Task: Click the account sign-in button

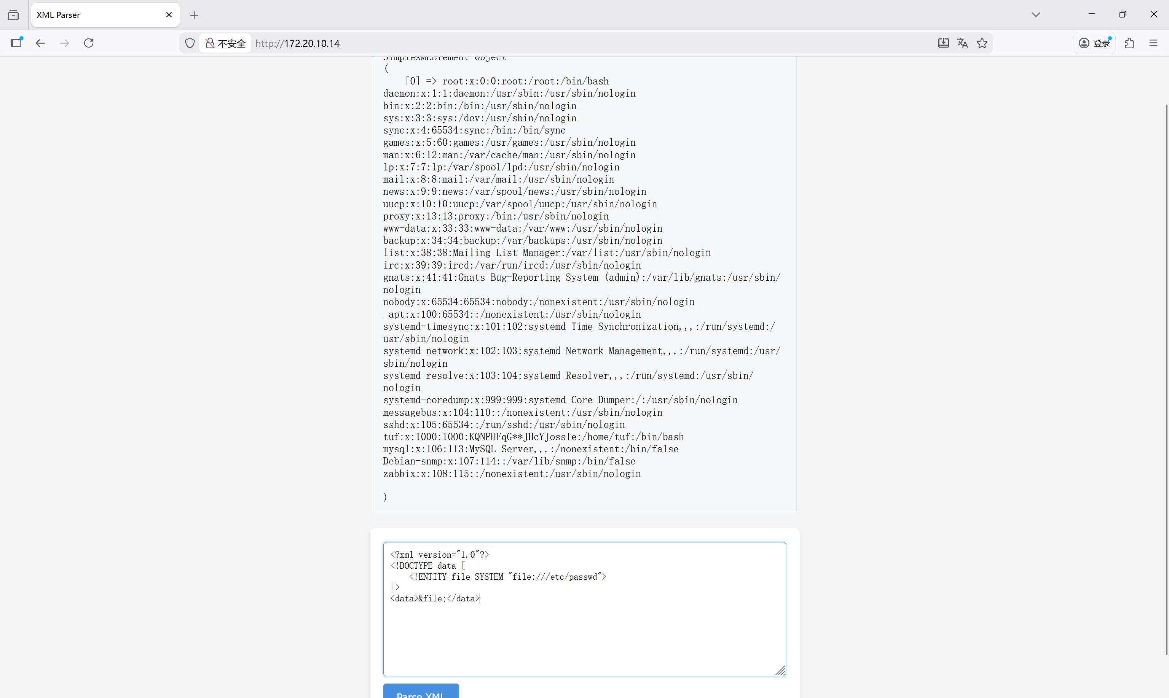Action: pyautogui.click(x=1095, y=43)
